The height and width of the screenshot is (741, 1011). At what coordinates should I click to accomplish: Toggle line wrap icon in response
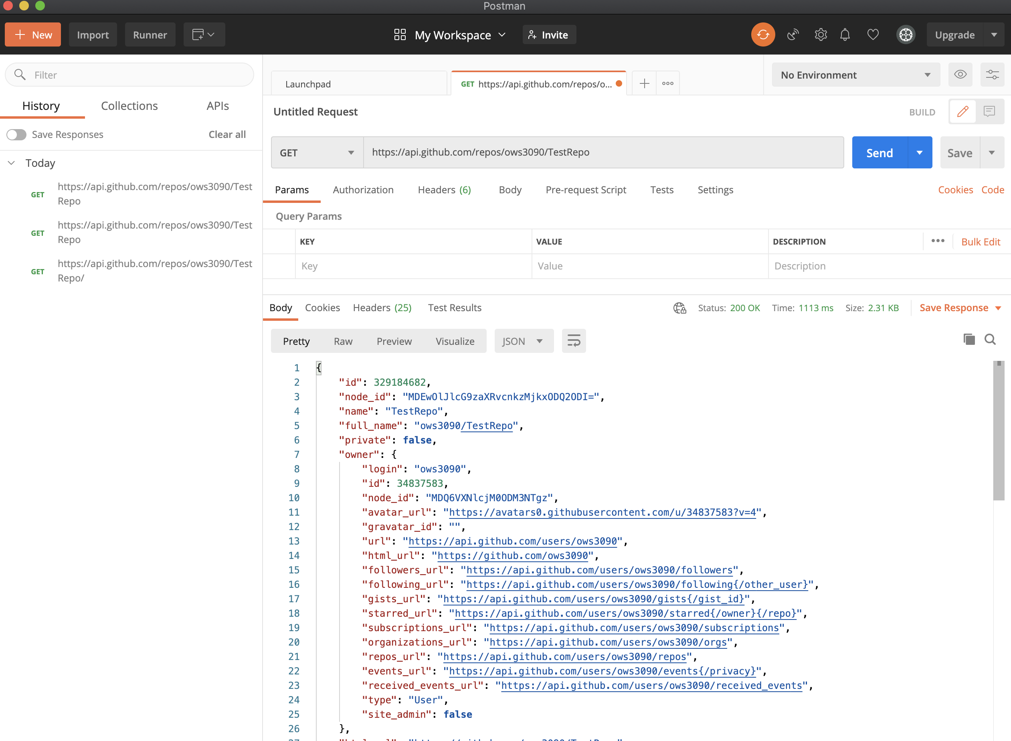pyautogui.click(x=573, y=341)
